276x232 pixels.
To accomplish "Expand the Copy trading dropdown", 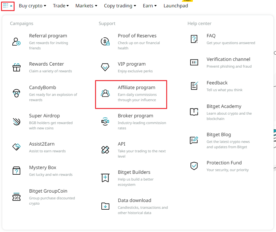I will pyautogui.click(x=120, y=6).
